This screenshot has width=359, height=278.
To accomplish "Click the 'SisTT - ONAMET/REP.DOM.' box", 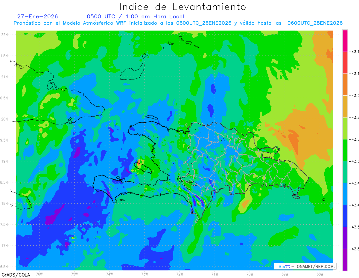I will [x=305, y=266].
